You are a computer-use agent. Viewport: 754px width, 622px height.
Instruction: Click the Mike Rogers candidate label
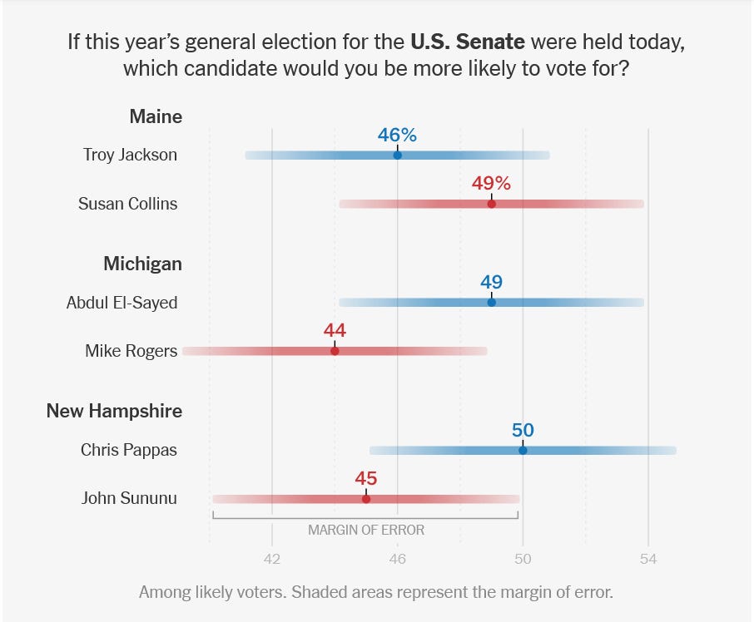[131, 351]
